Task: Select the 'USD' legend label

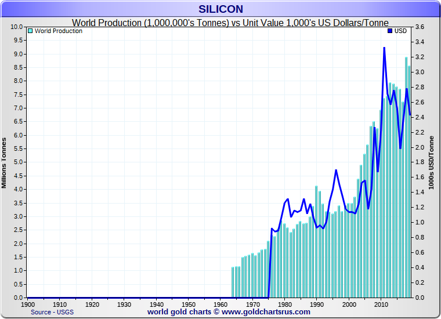Action: click(x=400, y=31)
